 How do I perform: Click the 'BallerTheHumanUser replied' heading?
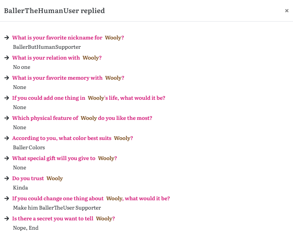[x=54, y=11]
